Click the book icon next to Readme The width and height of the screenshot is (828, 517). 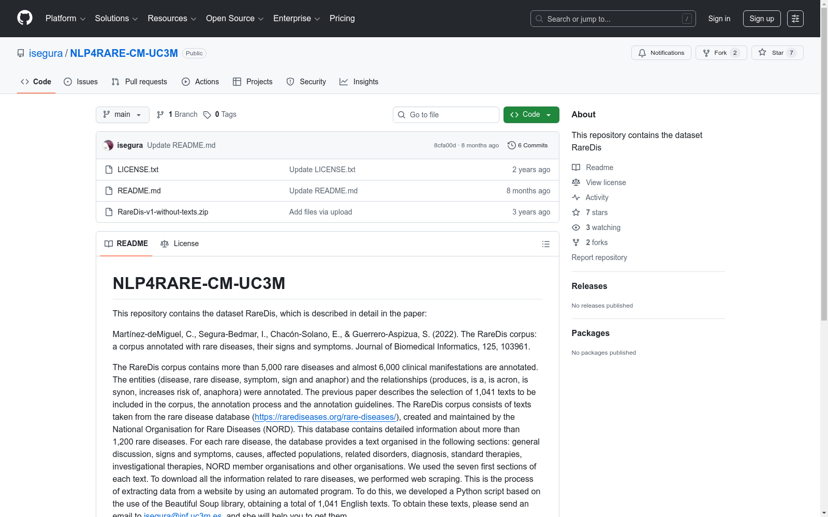click(576, 168)
